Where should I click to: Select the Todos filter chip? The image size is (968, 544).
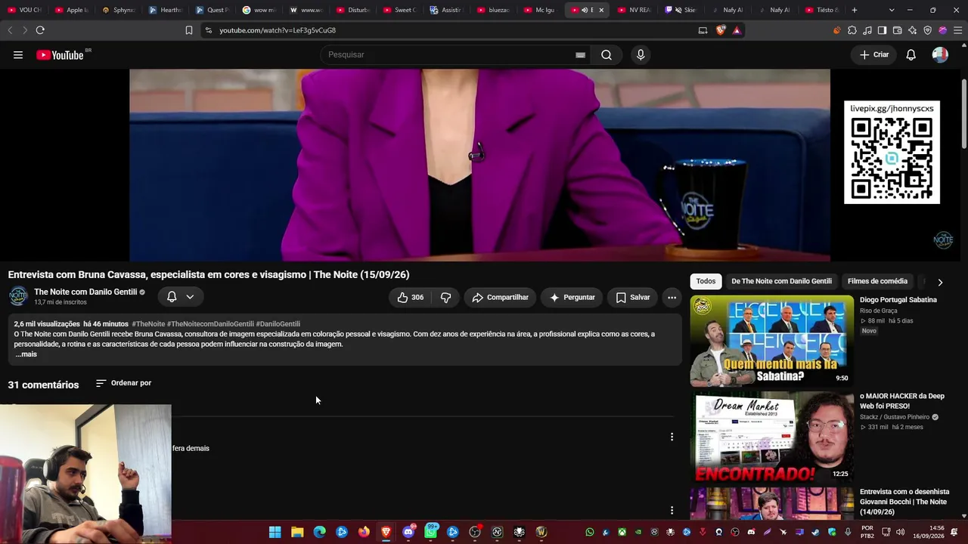coord(706,281)
